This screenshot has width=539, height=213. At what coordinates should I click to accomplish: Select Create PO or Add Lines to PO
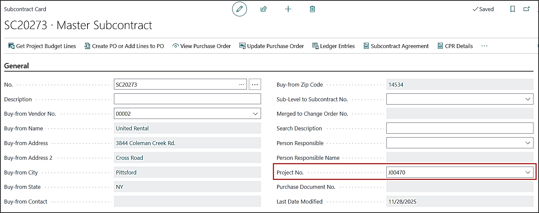point(124,46)
